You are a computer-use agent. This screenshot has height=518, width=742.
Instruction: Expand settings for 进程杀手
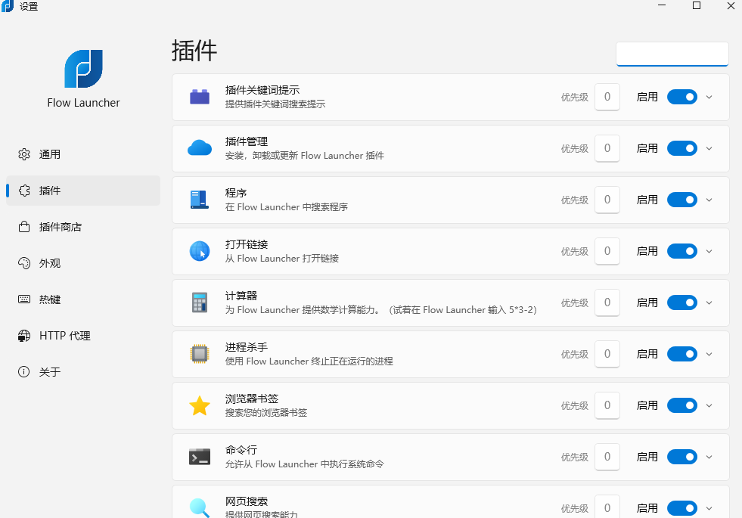pos(709,354)
